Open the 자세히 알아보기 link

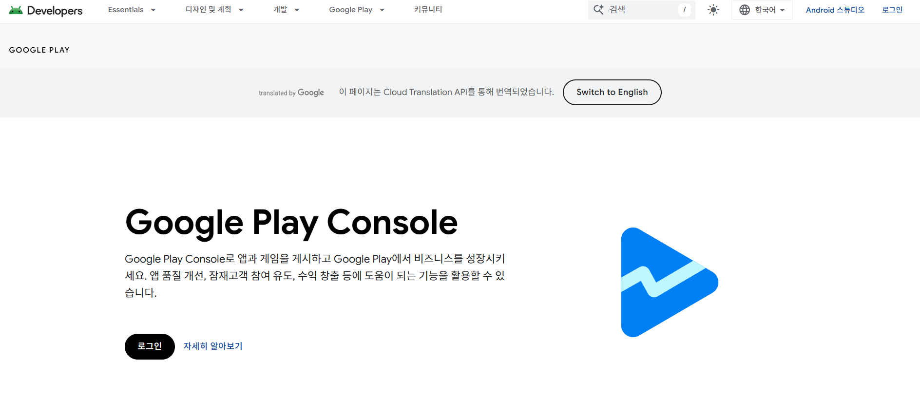213,346
